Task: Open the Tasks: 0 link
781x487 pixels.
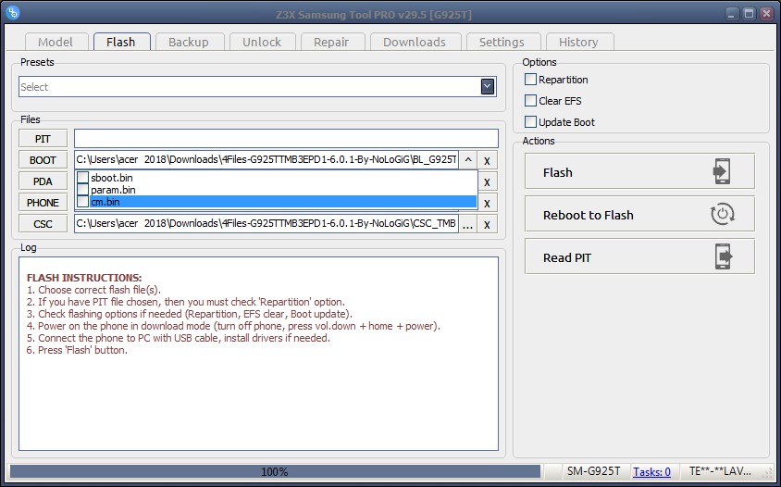Action: click(651, 472)
